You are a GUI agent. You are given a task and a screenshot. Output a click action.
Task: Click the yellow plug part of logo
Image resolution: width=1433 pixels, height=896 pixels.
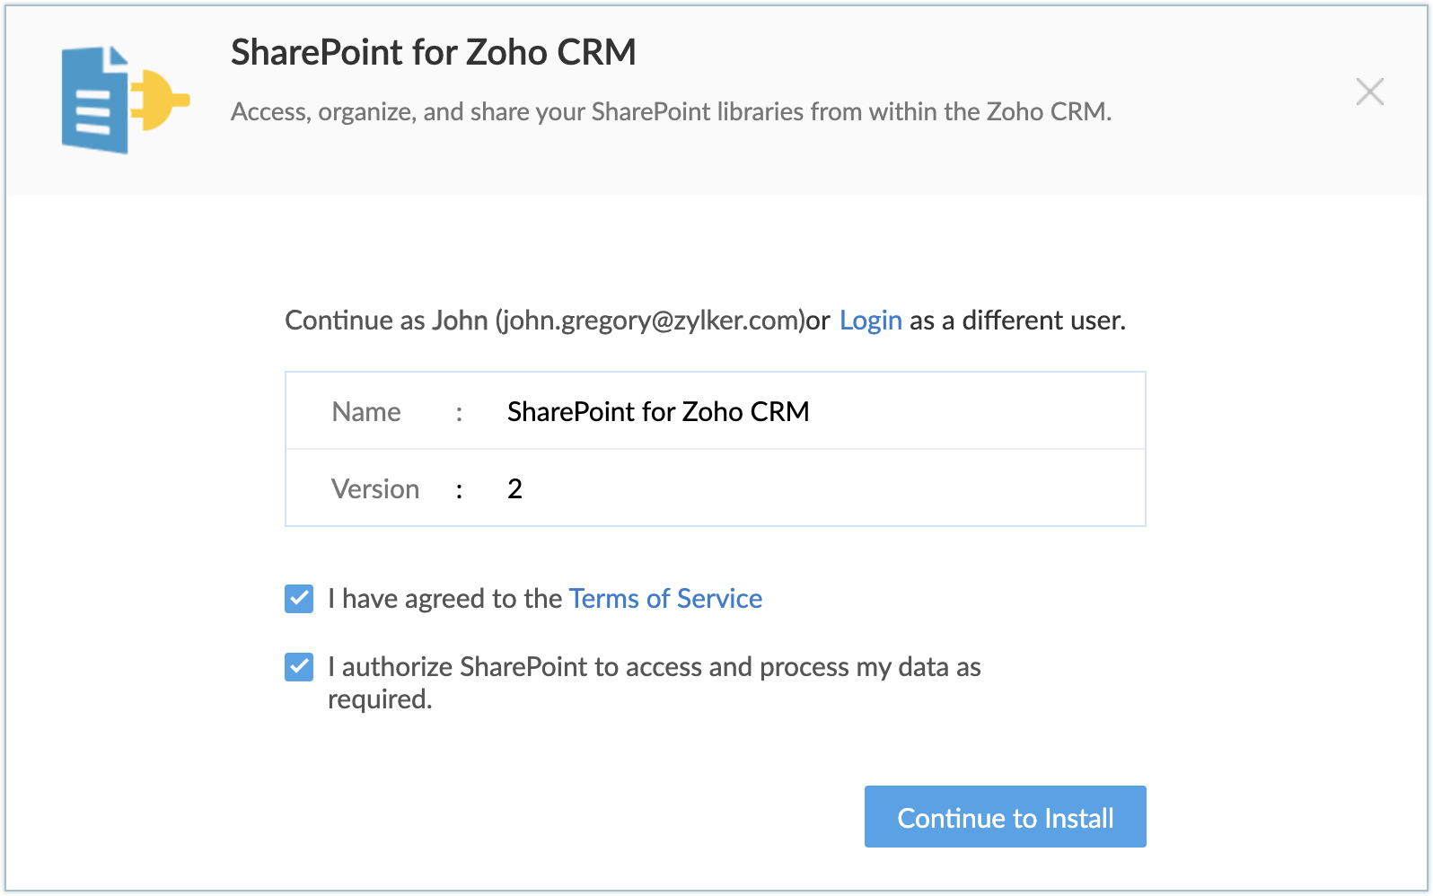(162, 100)
